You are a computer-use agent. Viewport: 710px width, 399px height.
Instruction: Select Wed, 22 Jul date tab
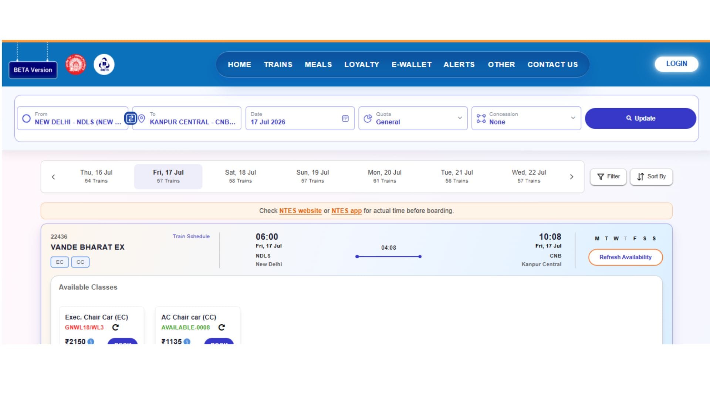point(529,176)
